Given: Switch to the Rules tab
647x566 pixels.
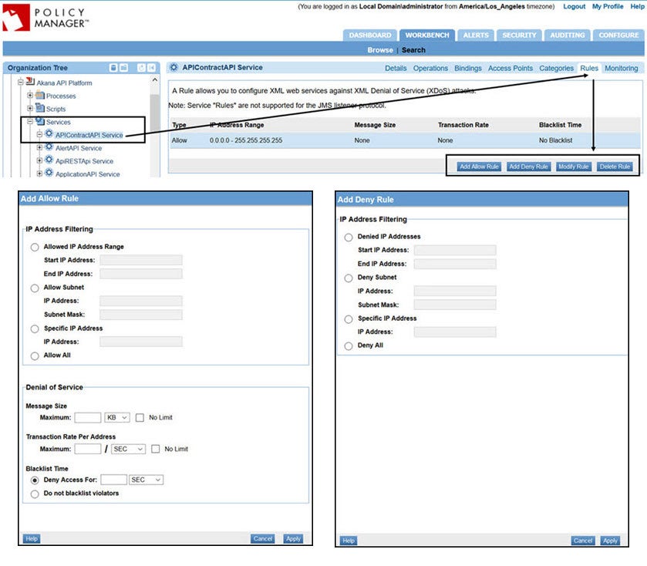Looking at the screenshot, I should pos(589,68).
